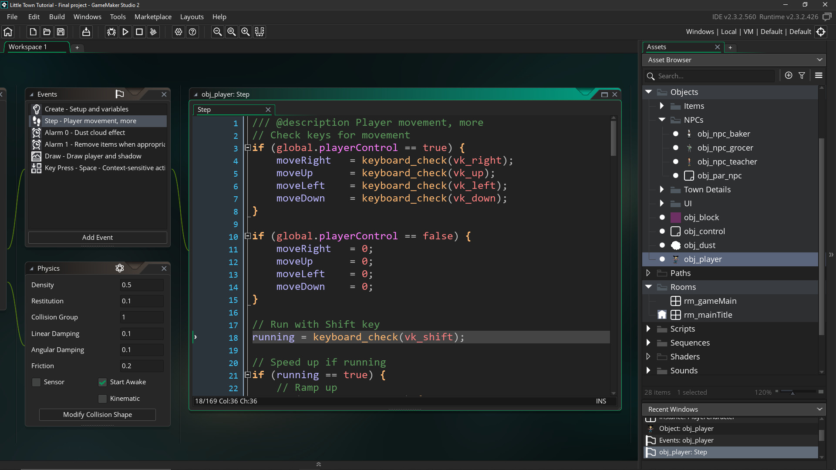Viewport: 836px width, 470px height.
Task: Click the Add Event button in Events panel
Action: click(97, 237)
